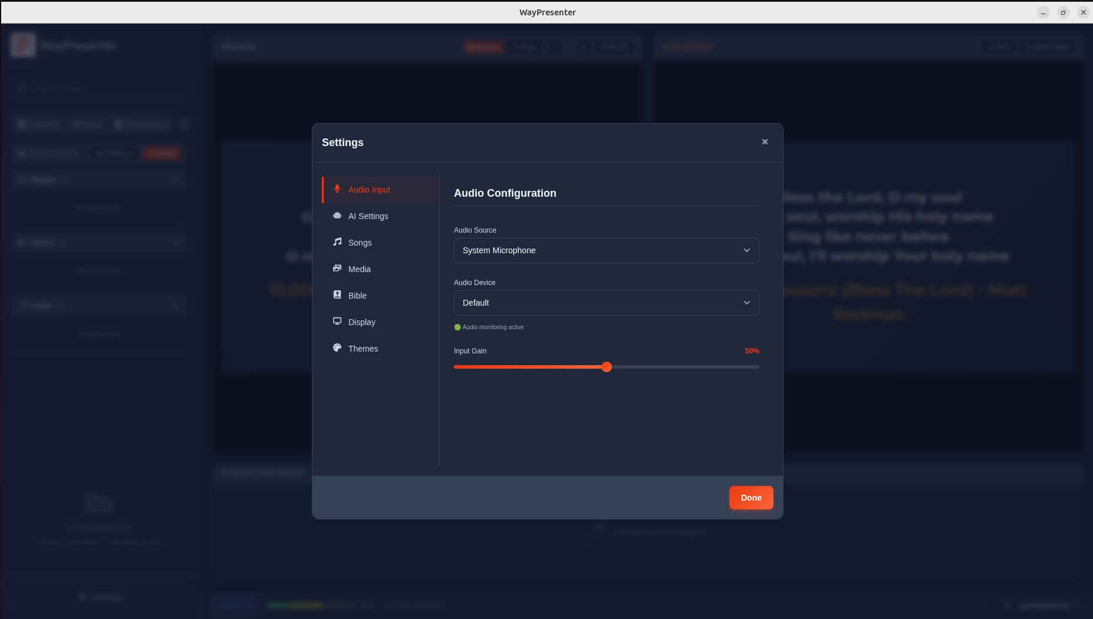
Task: Select the Songs music note icon
Action: pyautogui.click(x=337, y=242)
